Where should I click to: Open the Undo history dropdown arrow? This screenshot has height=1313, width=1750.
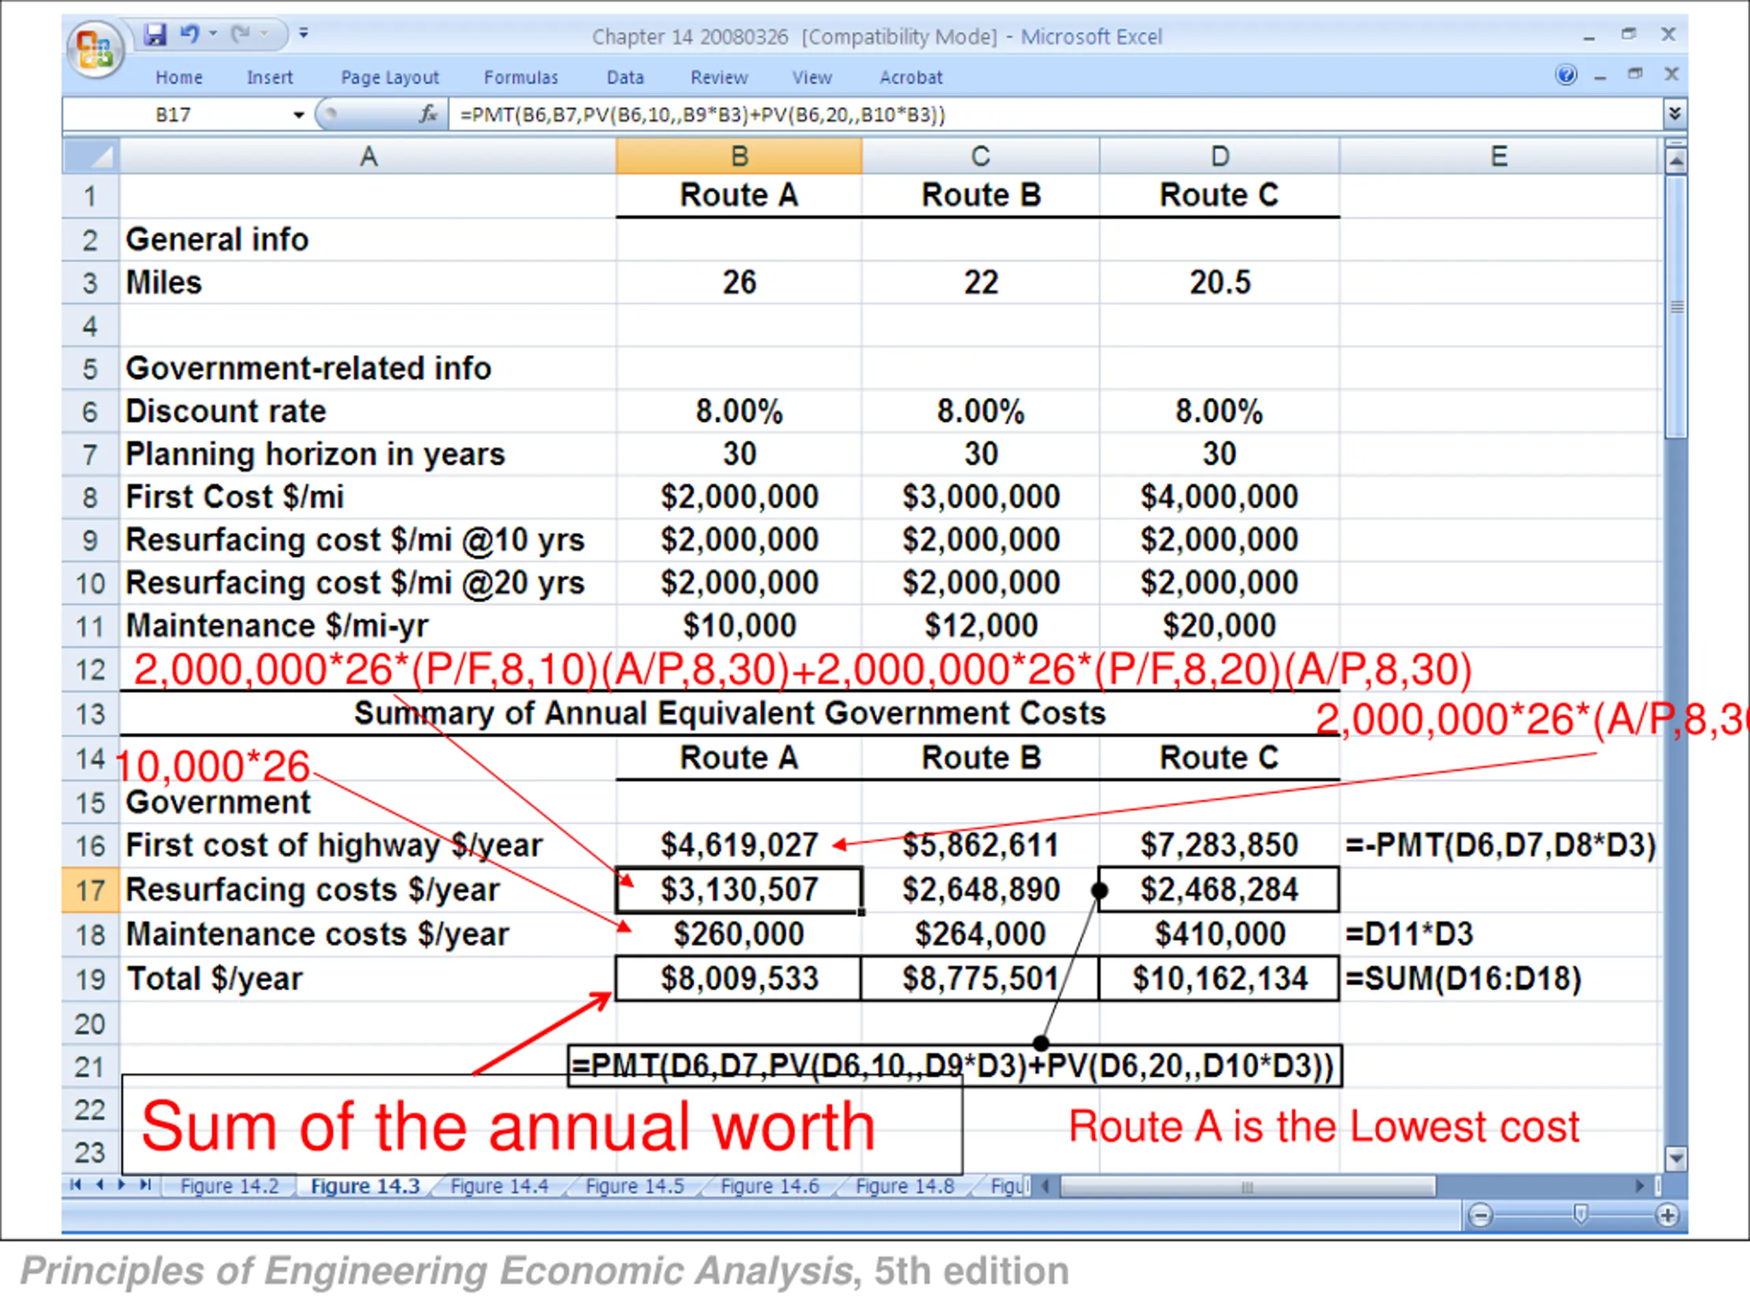coord(213,34)
